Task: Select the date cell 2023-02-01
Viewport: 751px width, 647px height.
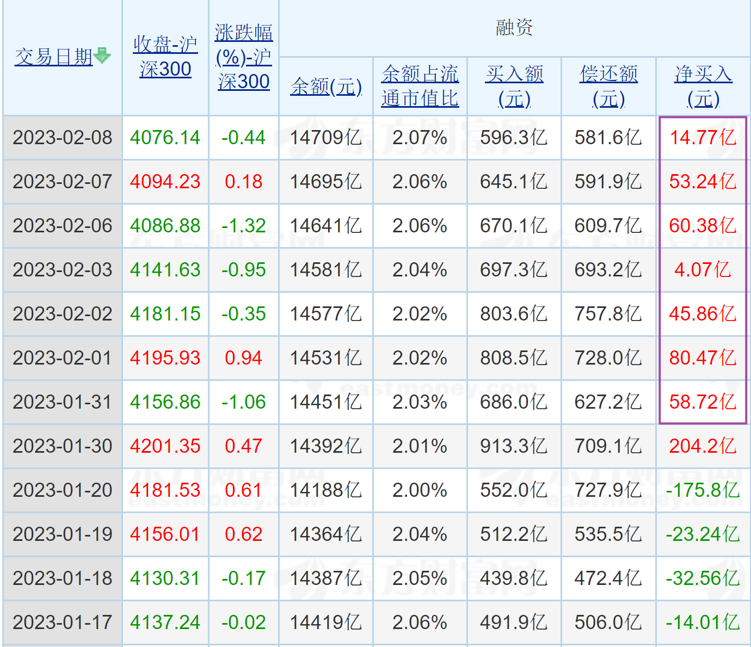Action: coord(63,358)
